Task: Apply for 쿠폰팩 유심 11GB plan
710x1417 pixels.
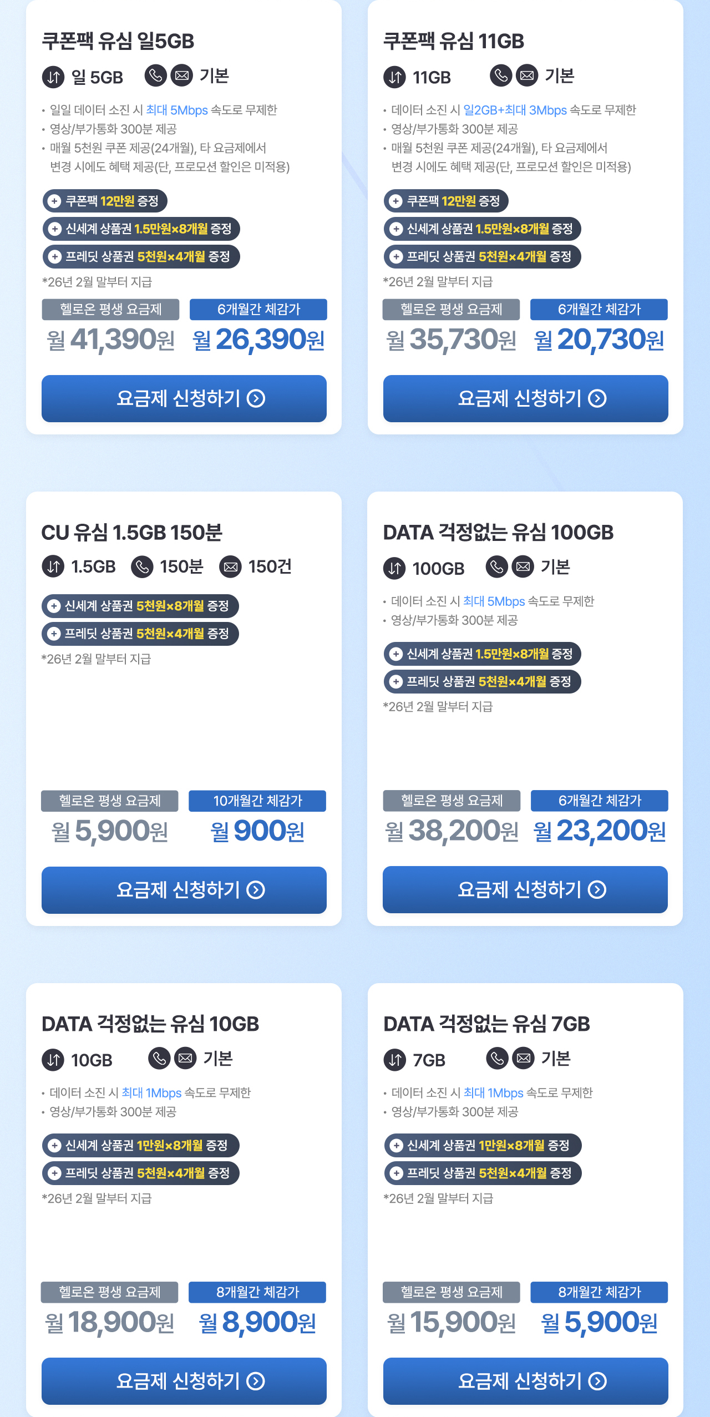Action: [525, 398]
